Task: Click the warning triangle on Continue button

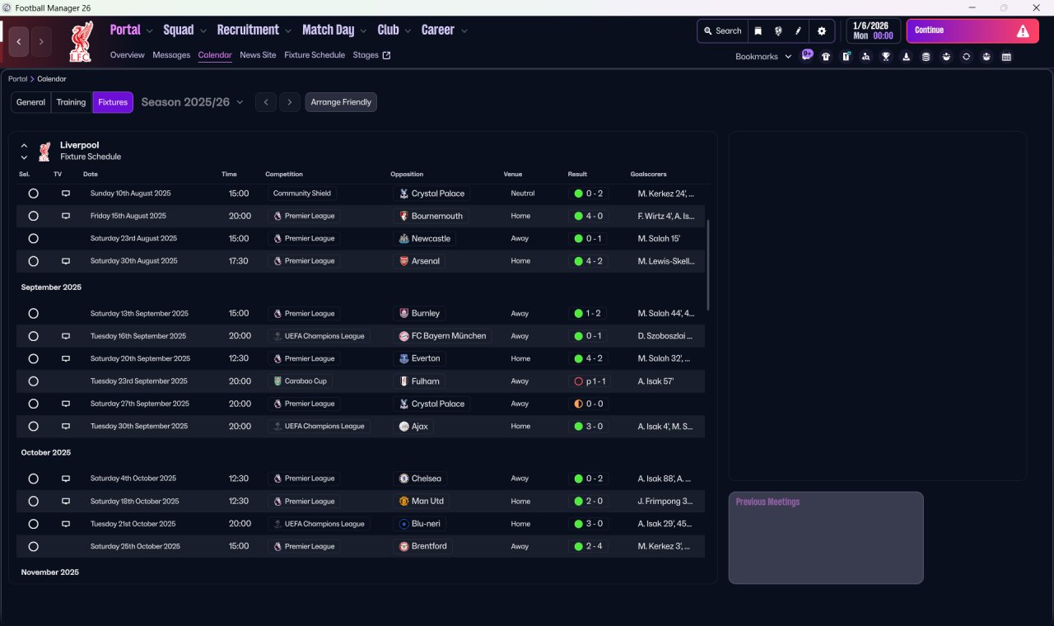Action: 1023,31
